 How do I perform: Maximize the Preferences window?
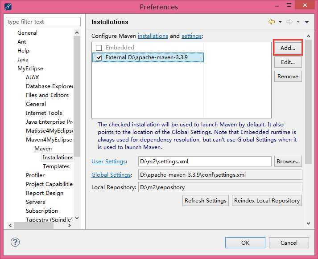pos(289,5)
